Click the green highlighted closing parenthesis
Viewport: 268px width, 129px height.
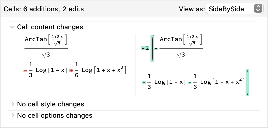pyautogui.click(x=247, y=82)
